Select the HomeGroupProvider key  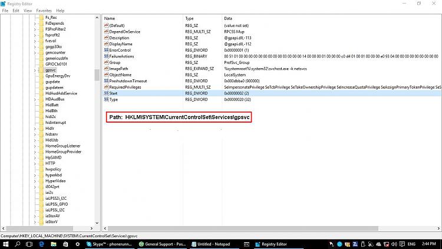tap(64, 152)
